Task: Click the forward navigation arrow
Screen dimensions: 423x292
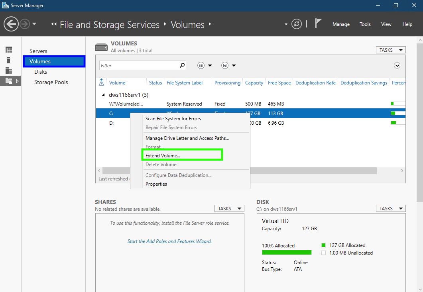Action: pyautogui.click(x=25, y=24)
